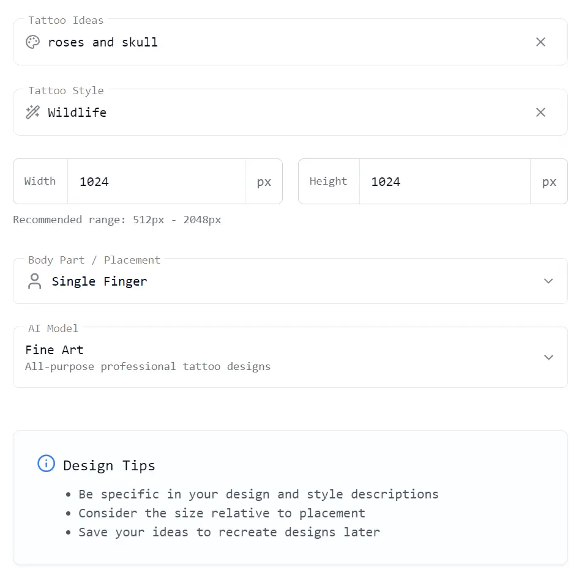Click the recommended range hint text

click(x=116, y=220)
